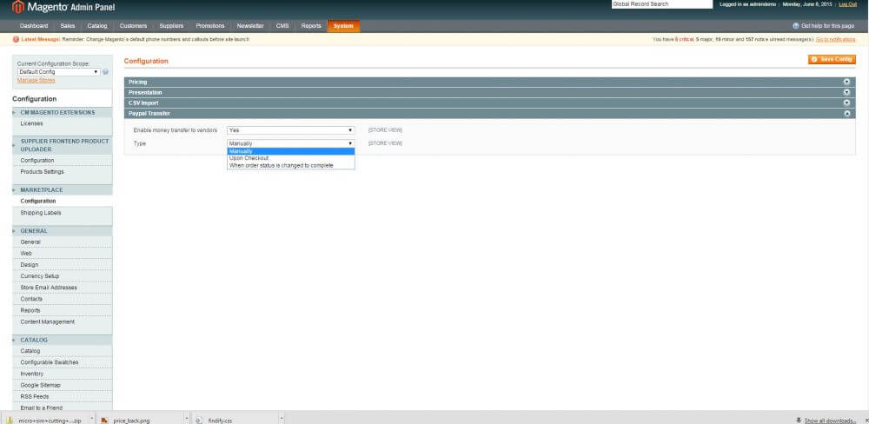Open Enable money transfer to vendors dropdown

(291, 130)
